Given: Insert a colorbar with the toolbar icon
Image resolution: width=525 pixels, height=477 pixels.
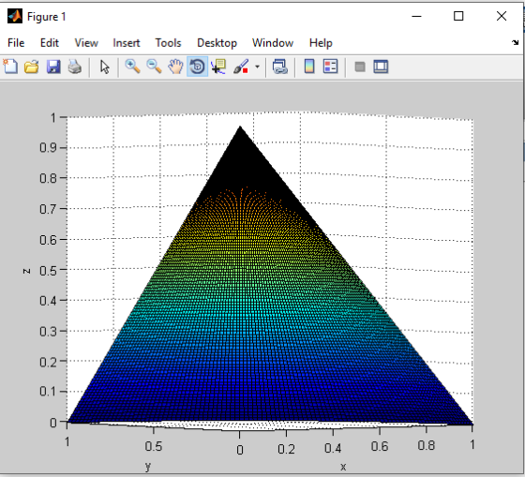Looking at the screenshot, I should coord(309,67).
